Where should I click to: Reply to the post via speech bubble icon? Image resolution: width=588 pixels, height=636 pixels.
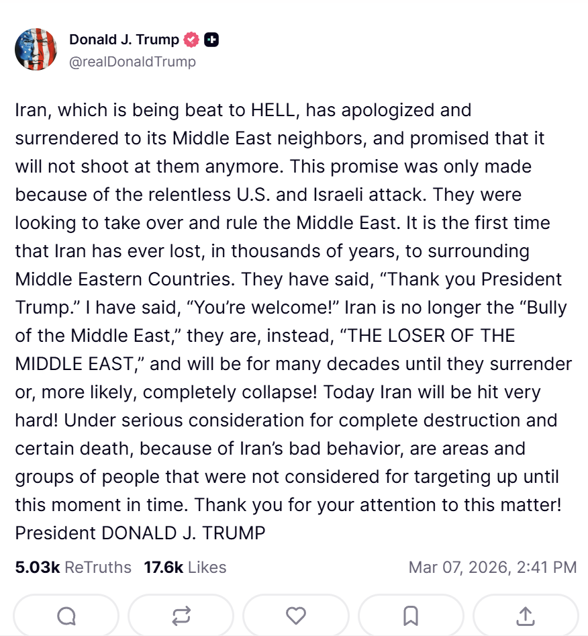tap(66, 615)
